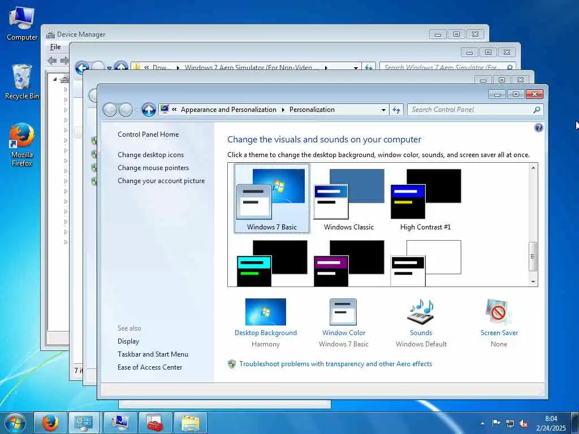Screen dimensions: 579x434
Task: Click the Sounds musical notes icon
Action: pos(421,312)
